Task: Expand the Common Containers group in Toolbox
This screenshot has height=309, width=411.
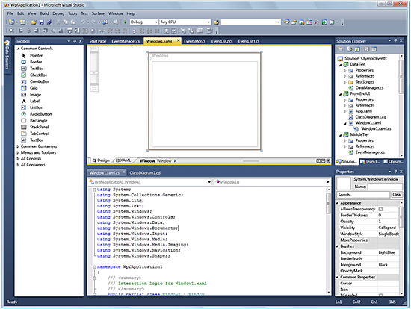Action: 18,146
